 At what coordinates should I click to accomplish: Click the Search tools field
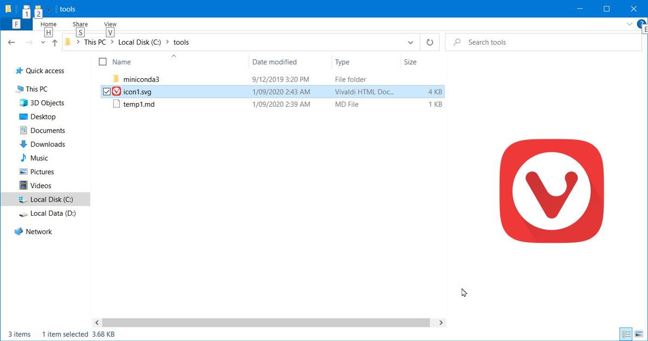543,42
